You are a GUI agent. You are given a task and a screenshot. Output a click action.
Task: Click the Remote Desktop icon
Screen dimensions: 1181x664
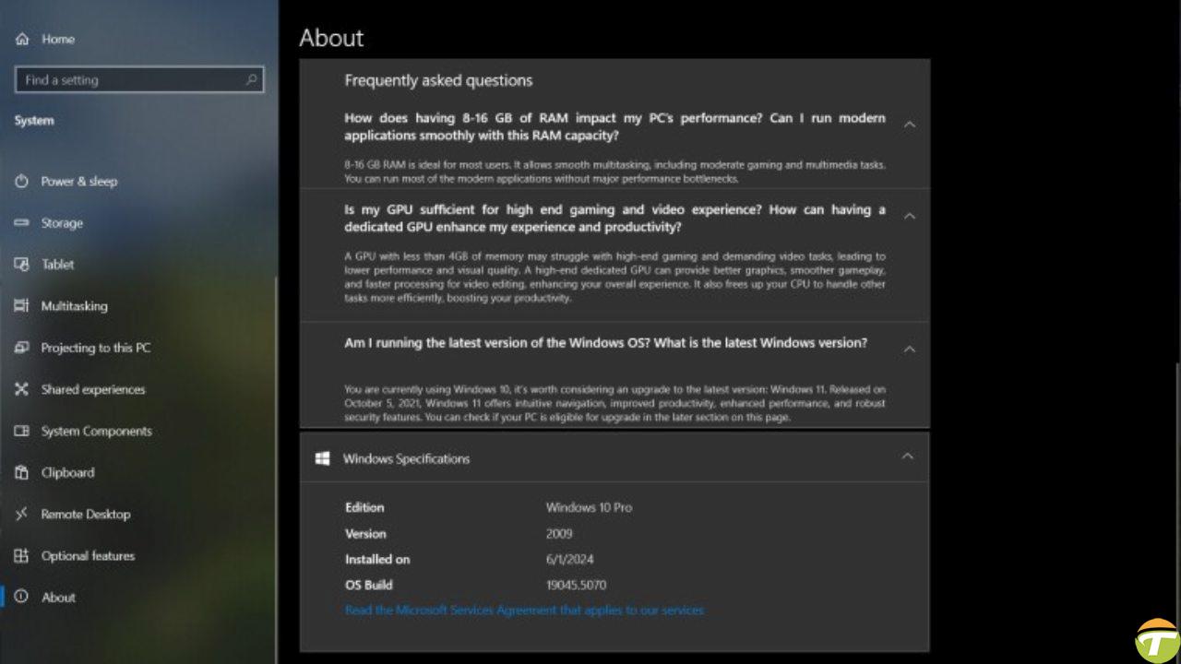[22, 515]
